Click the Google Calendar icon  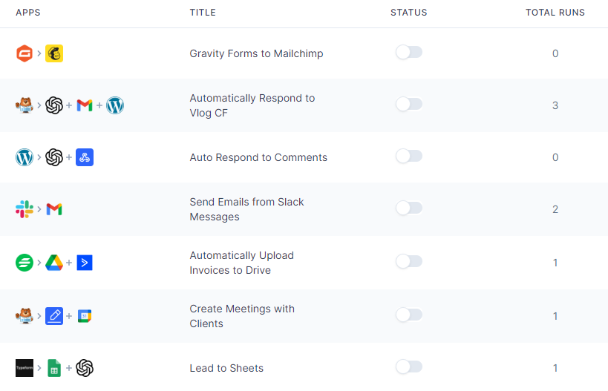(x=85, y=316)
